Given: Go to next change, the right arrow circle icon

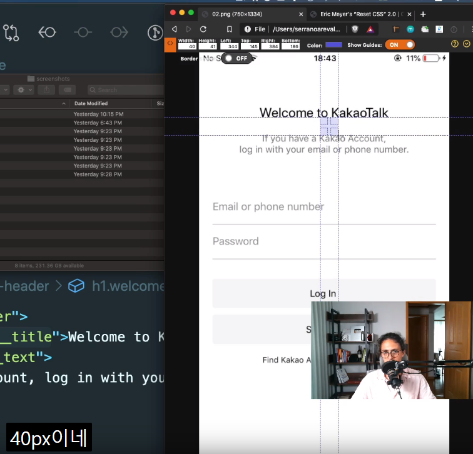Looking at the screenshot, I should [x=119, y=33].
